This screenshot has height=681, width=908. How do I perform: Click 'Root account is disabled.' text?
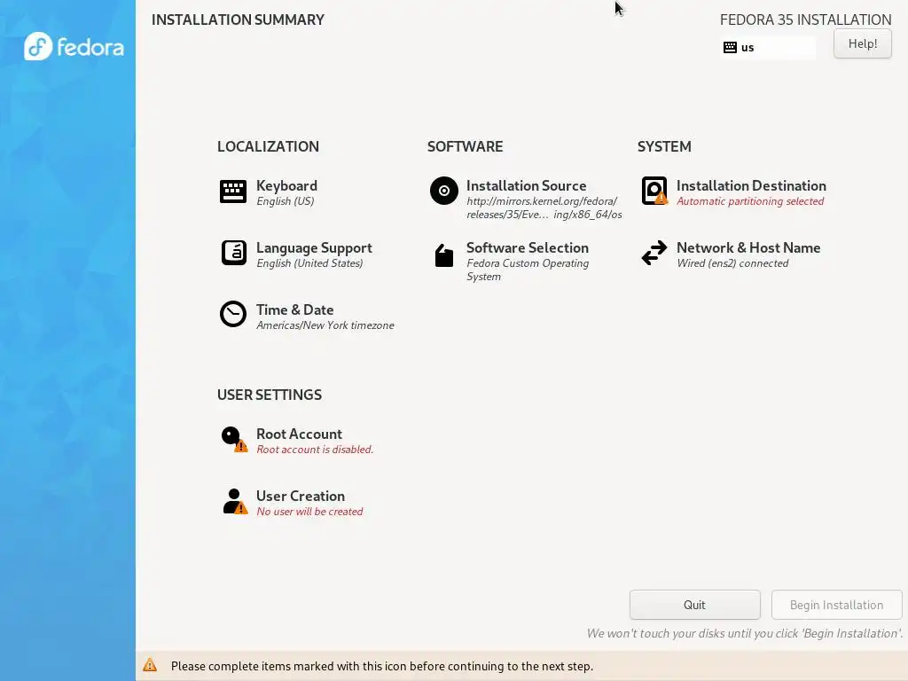click(x=315, y=450)
